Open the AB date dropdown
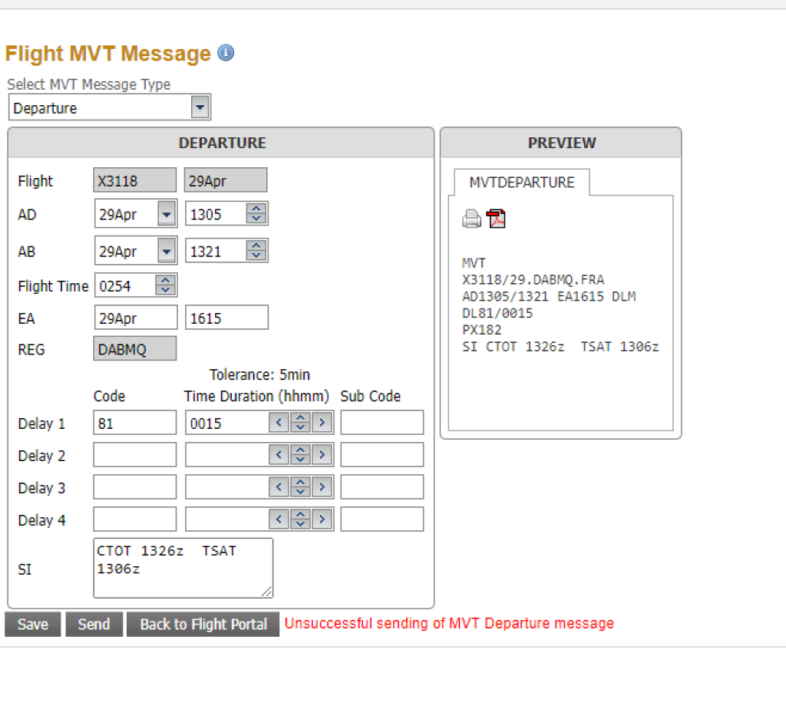This screenshot has width=786, height=712. click(167, 250)
